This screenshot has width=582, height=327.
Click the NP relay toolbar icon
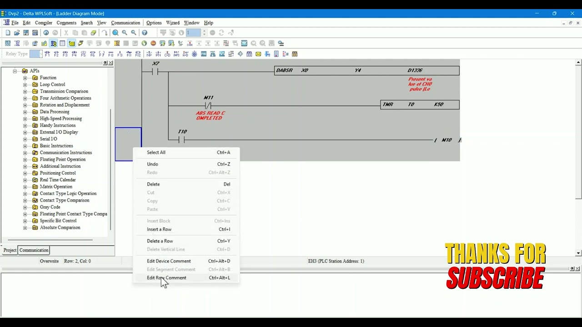149,54
